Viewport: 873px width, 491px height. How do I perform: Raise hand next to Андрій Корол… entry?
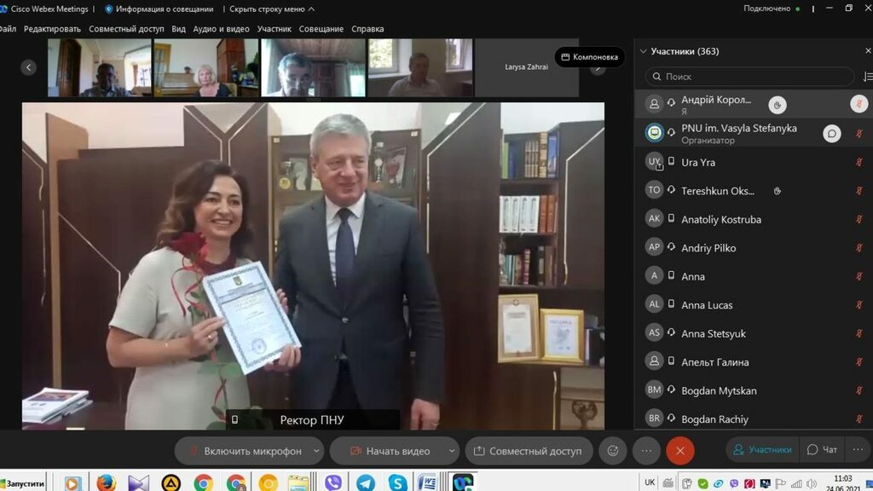777,105
